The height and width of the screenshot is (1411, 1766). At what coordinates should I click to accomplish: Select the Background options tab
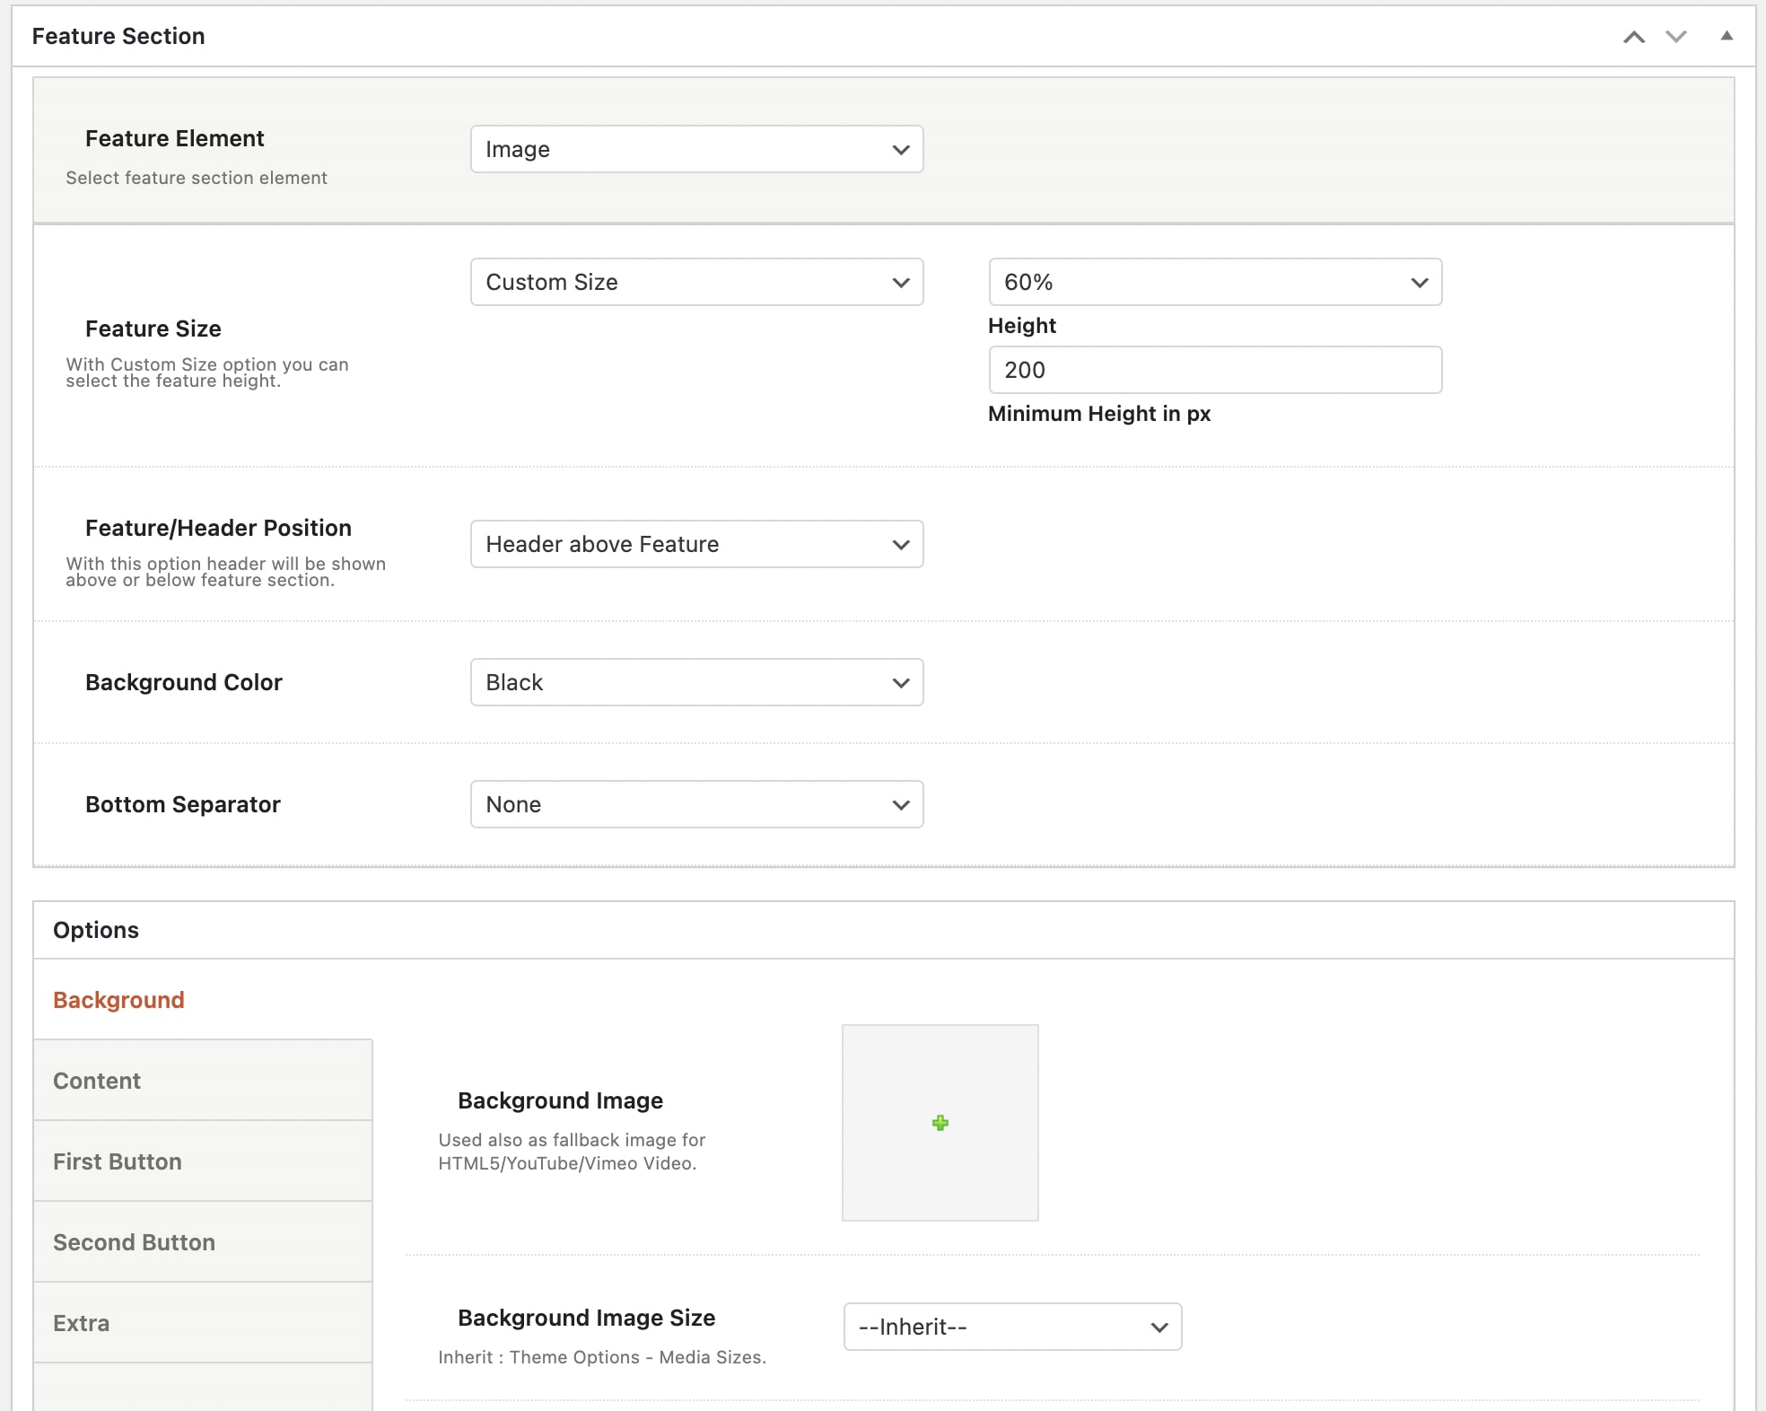point(118,1000)
